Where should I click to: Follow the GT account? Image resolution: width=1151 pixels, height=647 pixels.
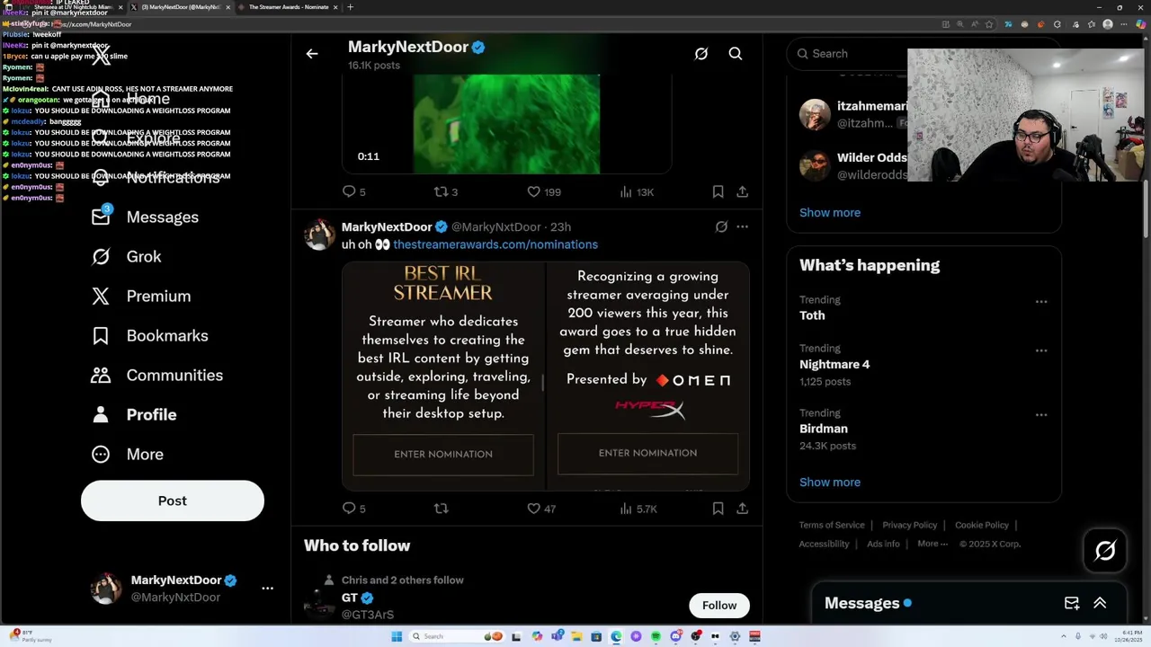pyautogui.click(x=719, y=605)
